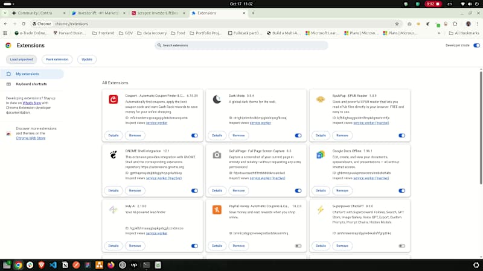Select Keyboard shortcuts in sidebar

pos(32,84)
